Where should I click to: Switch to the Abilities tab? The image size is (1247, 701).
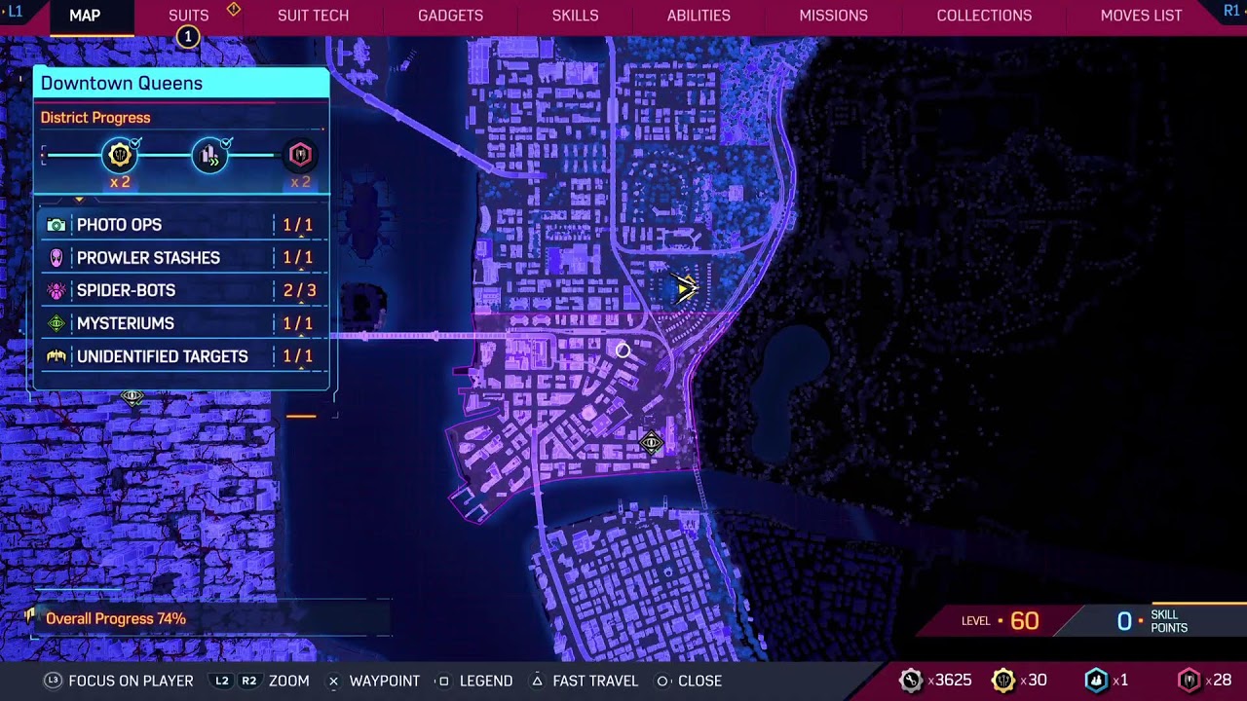tap(699, 16)
